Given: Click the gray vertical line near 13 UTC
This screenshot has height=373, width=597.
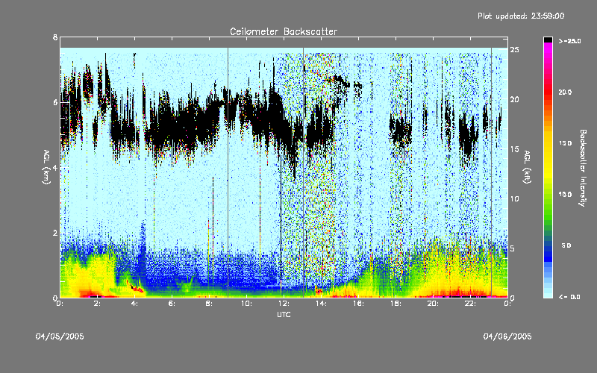Looking at the screenshot, I should click(x=303, y=172).
